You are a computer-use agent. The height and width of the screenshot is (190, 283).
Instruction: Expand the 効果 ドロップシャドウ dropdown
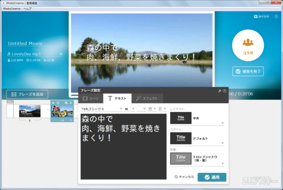(223, 164)
